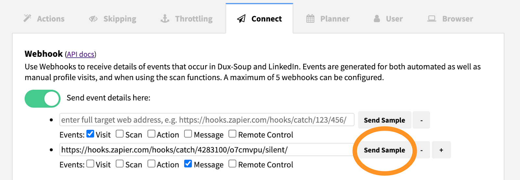This screenshot has height=180, width=520.
Task: Enable Scan event for first webhook
Action: click(120, 134)
